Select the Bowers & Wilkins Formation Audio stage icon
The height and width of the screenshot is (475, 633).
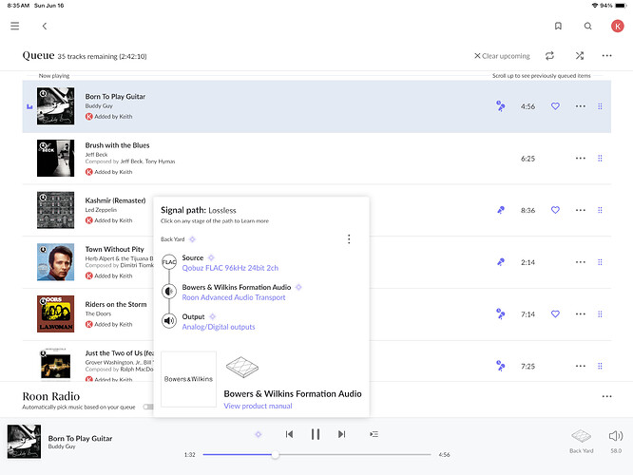click(169, 292)
